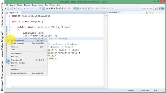
Task: Open the Debug launch dropdown arrow
Action: pyautogui.click(x=49, y=9)
